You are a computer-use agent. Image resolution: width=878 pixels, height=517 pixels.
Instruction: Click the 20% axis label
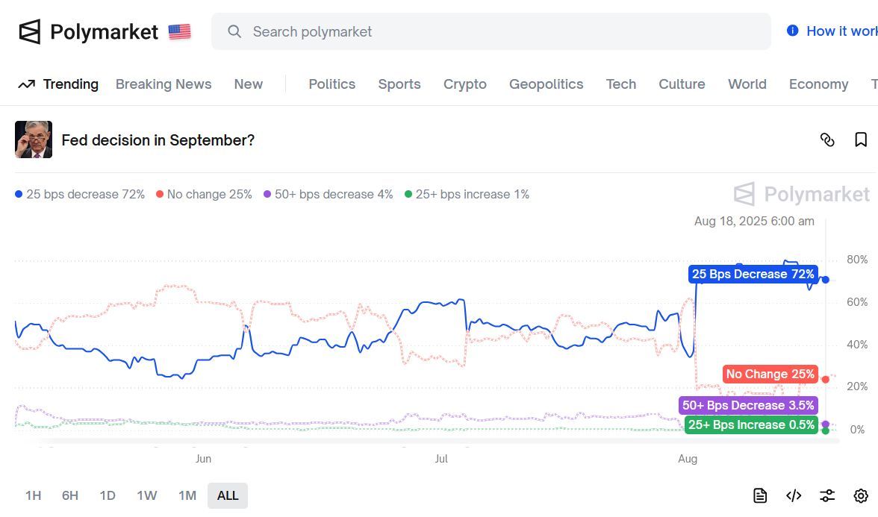(x=857, y=386)
